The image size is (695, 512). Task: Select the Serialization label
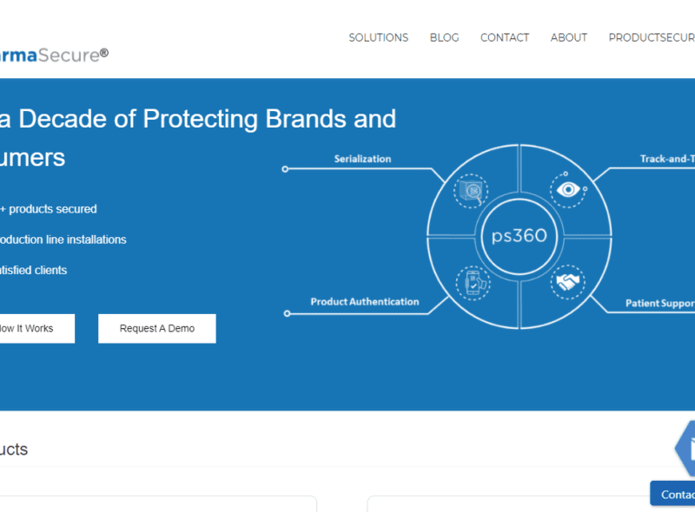362,159
